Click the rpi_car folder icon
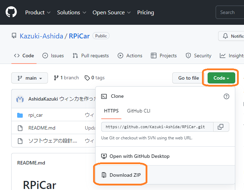Image resolution: width=244 pixels, height=190 pixels. 20,115
